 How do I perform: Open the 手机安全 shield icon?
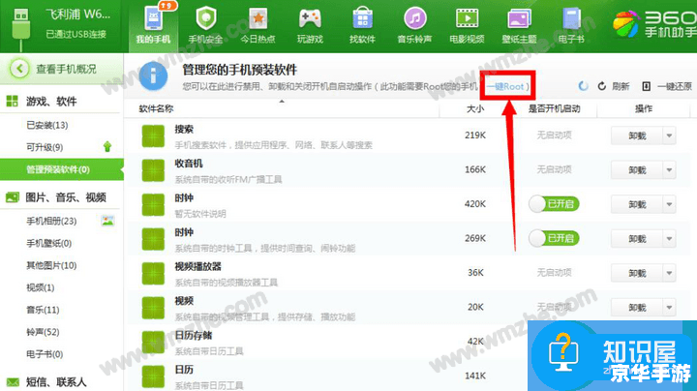tap(206, 18)
